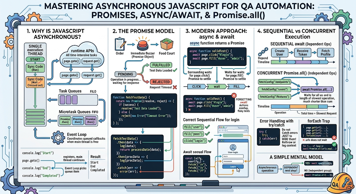The width and height of the screenshot is (356, 194).
Task: Click the '1. WHY IS JAVASCRIPT ASYNCHRONOUS?' heading
Action: [55, 34]
